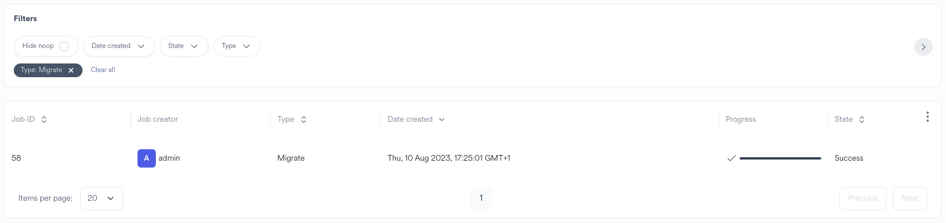Open the Date created filter dropdown
The image size is (946, 223).
tap(119, 46)
